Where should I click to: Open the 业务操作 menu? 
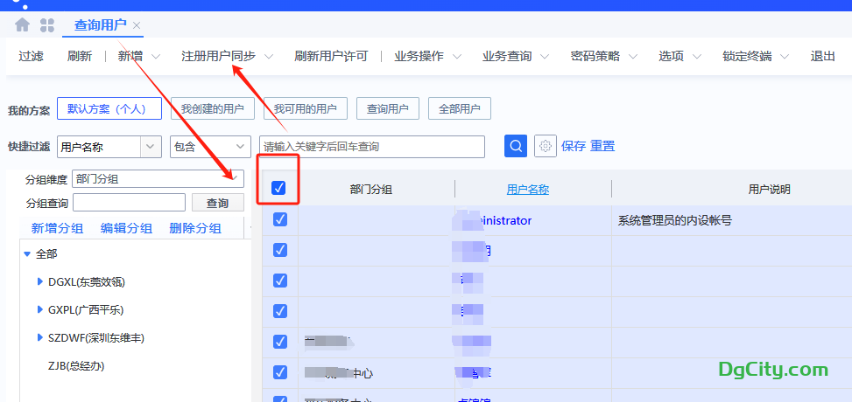pos(427,56)
